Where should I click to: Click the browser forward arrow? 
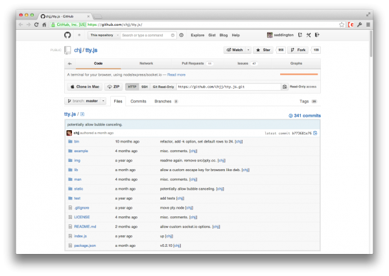[29, 25]
